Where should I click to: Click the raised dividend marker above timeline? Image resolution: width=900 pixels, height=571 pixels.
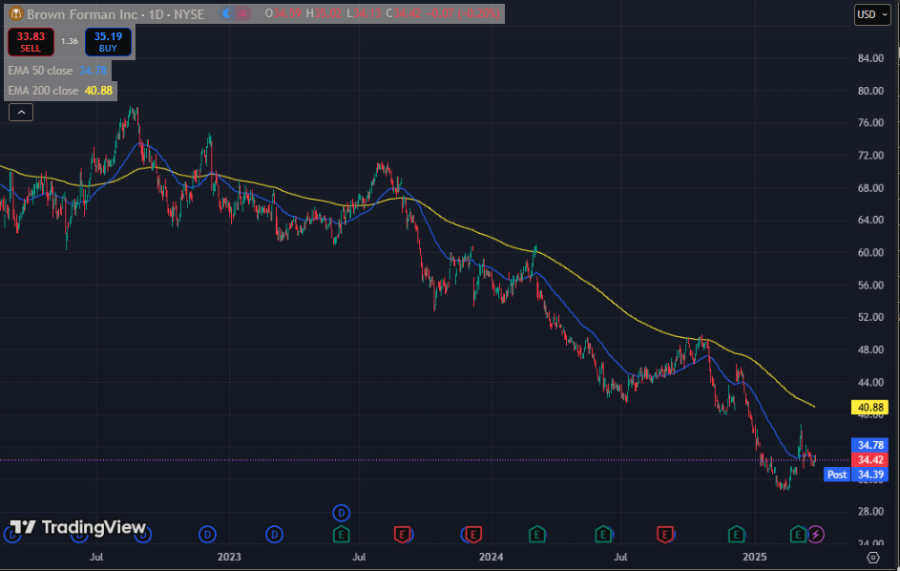341,513
